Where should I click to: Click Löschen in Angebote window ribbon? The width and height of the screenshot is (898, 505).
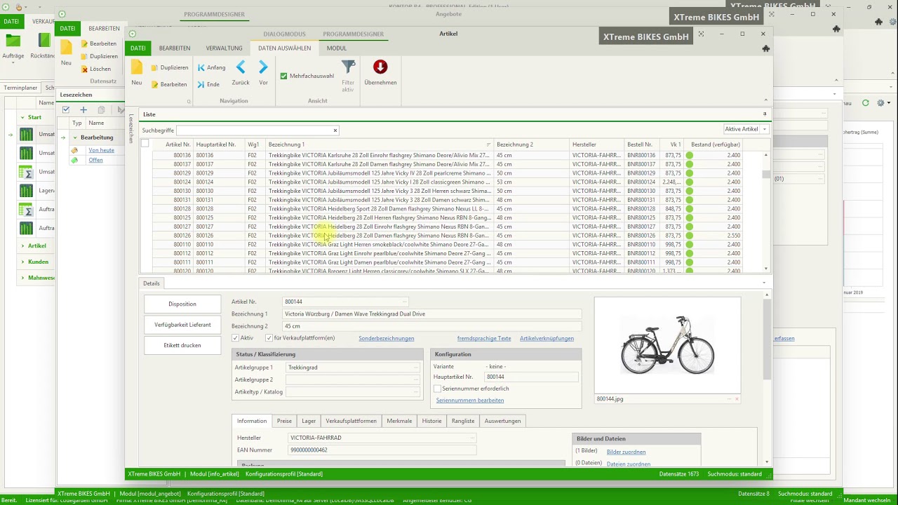point(95,69)
